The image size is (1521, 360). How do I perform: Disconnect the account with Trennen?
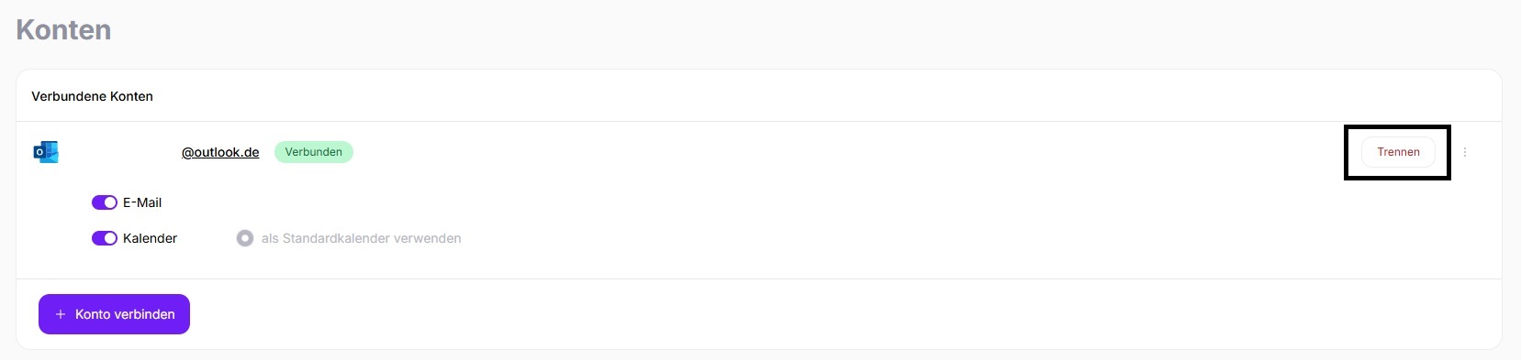point(1398,152)
